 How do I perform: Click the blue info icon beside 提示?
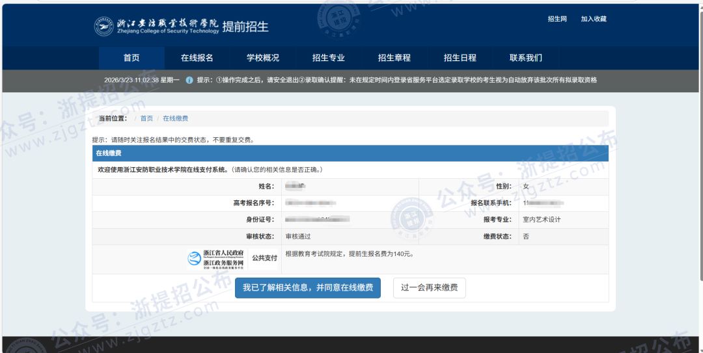point(189,80)
